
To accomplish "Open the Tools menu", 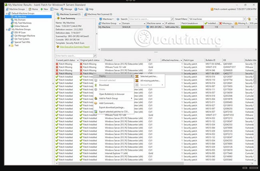I will click(79, 9).
